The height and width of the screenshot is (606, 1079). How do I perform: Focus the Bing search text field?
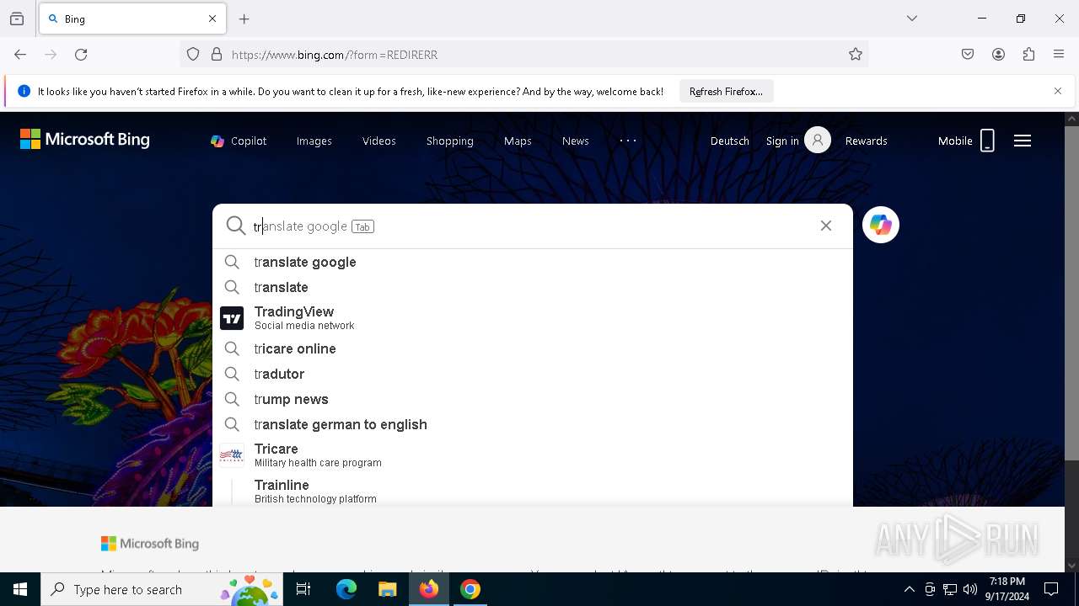click(531, 226)
